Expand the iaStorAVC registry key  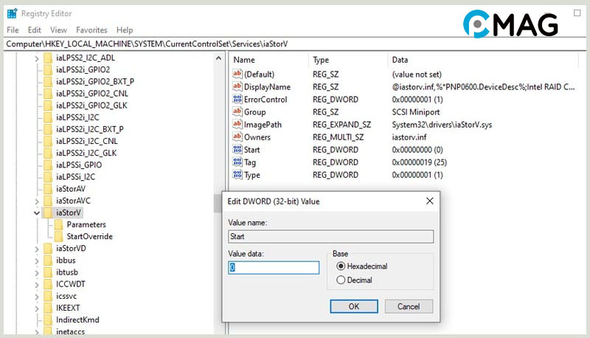37,200
